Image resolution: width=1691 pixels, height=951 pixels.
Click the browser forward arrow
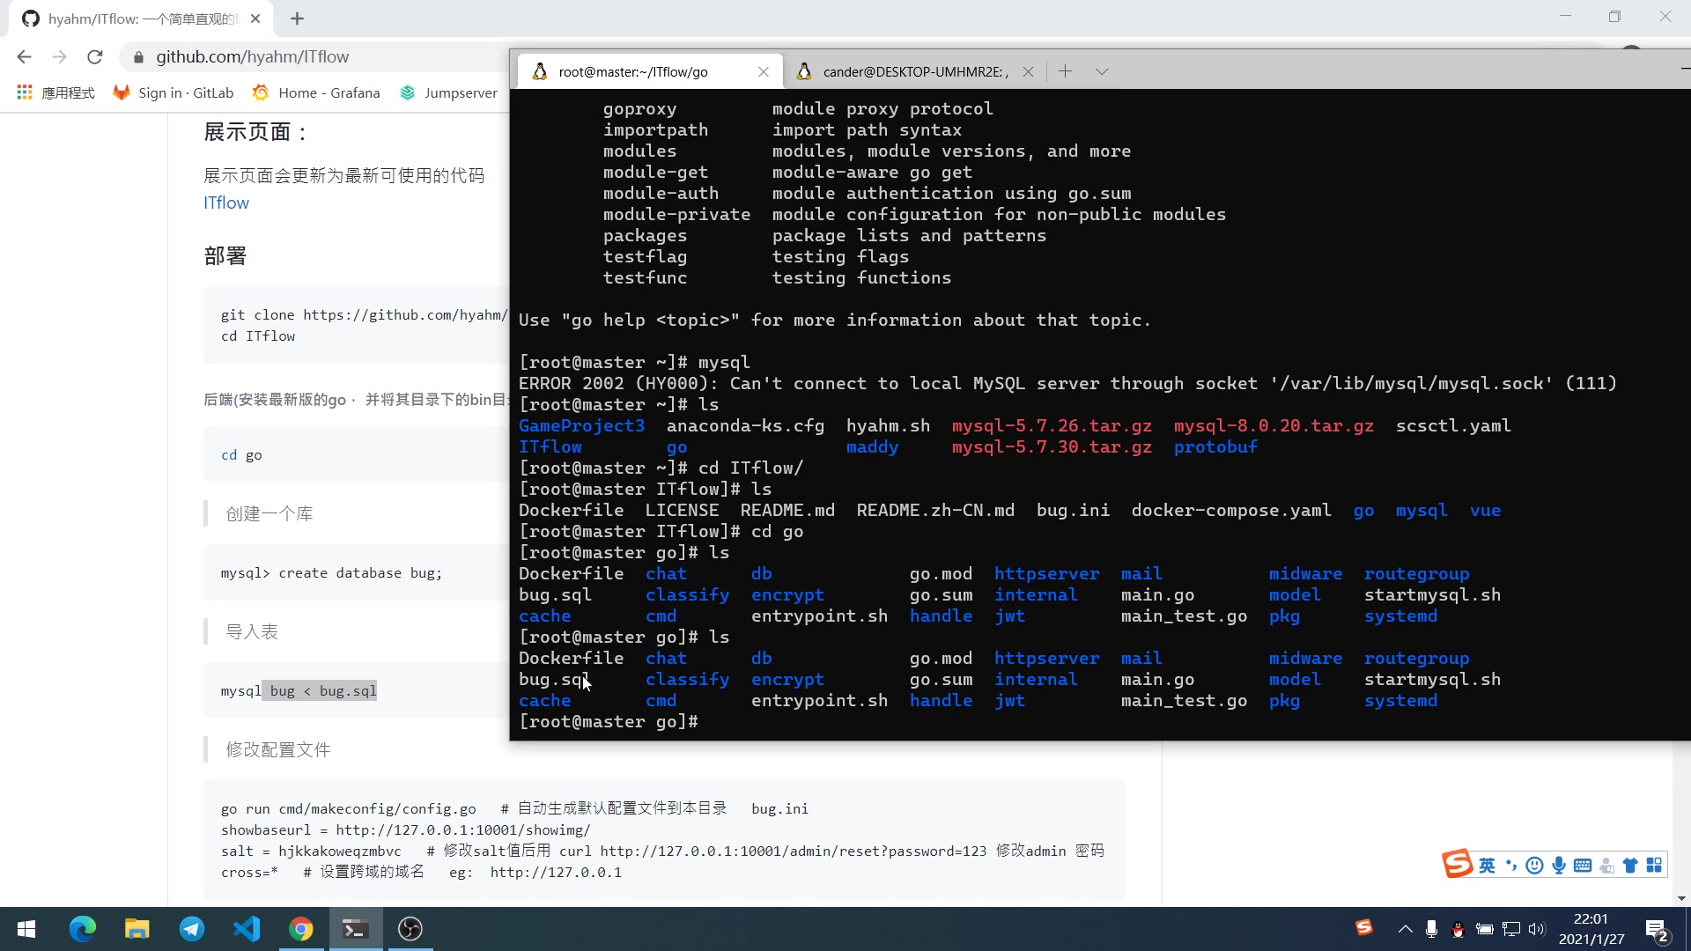pyautogui.click(x=59, y=57)
